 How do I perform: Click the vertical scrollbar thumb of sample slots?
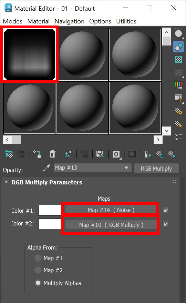pos(166,41)
